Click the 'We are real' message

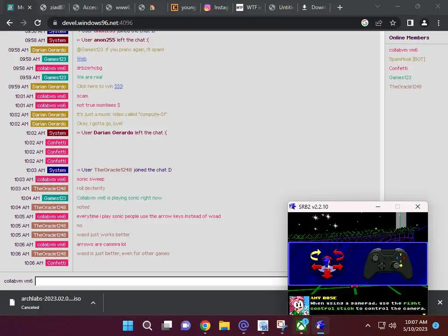[89, 77]
